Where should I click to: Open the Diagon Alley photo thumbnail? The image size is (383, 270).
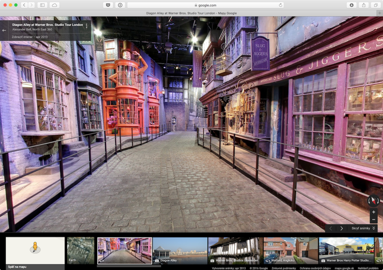(x=180, y=251)
